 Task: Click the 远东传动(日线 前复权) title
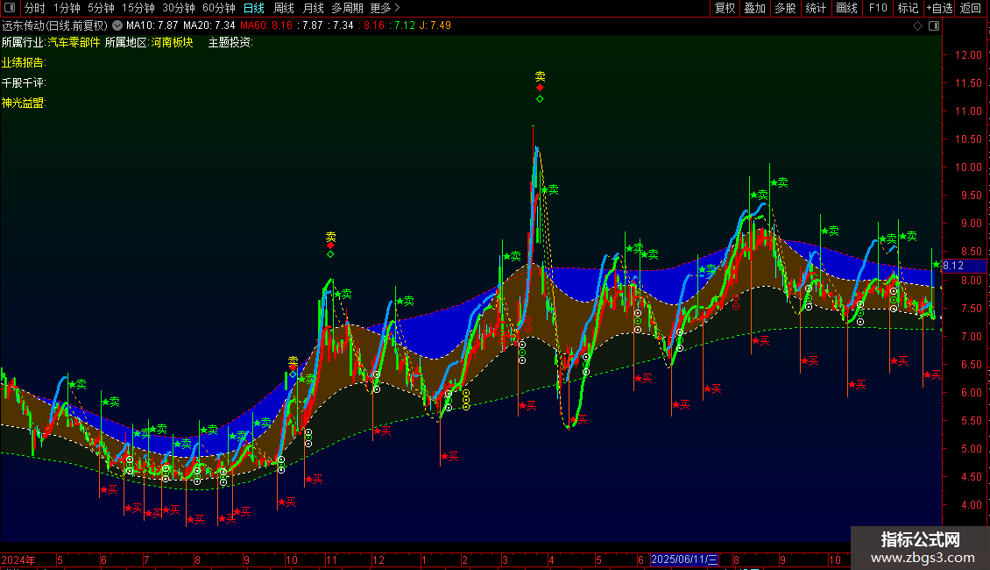coord(55,25)
